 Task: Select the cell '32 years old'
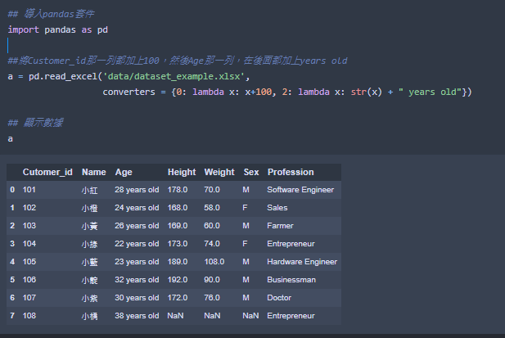click(x=137, y=280)
